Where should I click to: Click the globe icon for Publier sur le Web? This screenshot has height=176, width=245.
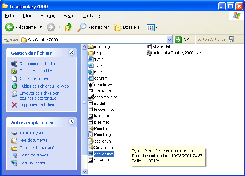click(x=14, y=86)
